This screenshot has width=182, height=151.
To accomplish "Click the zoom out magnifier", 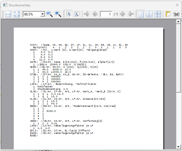I will click(50, 14).
